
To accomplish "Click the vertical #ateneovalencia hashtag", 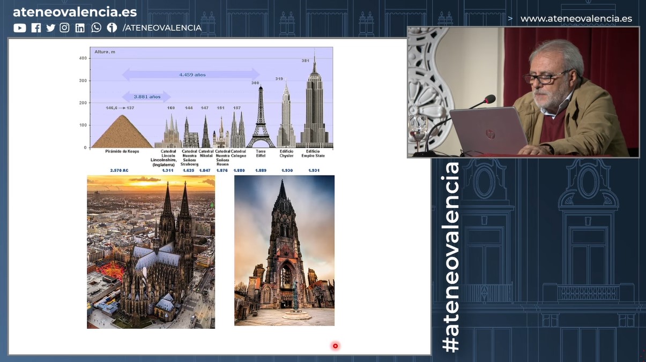I will (x=451, y=257).
